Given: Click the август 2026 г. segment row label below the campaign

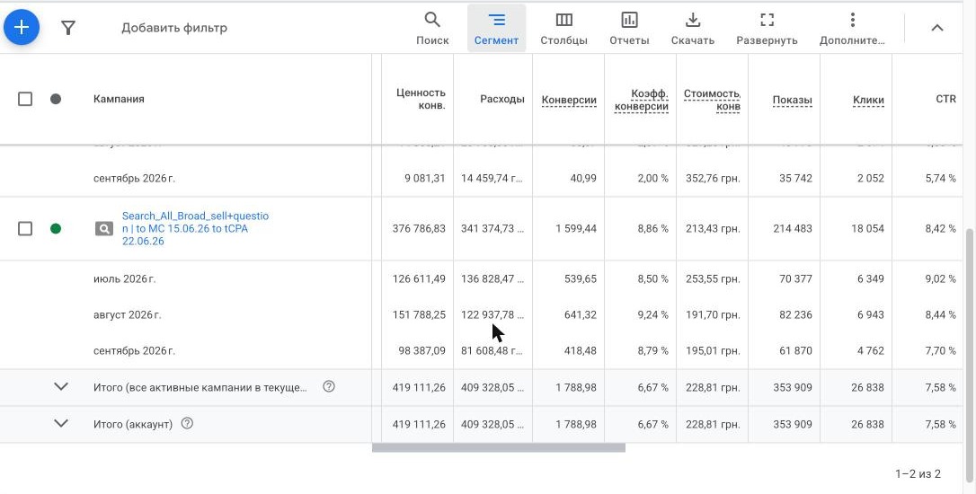Looking at the screenshot, I should pos(127,315).
